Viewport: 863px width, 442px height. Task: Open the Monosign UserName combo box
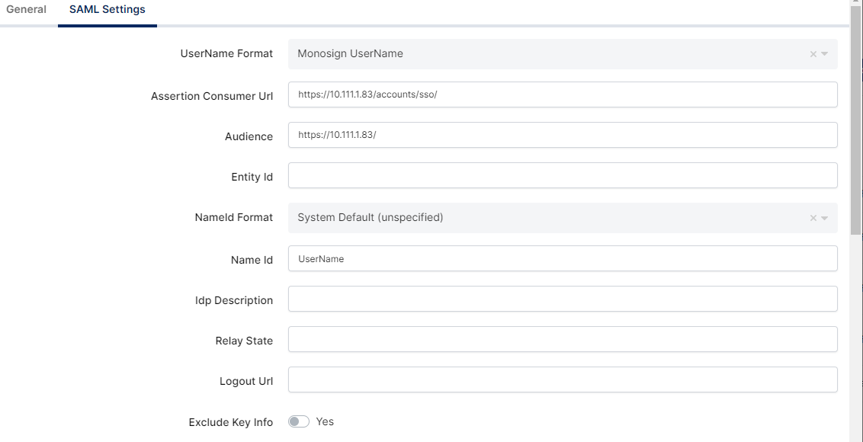[534, 54]
